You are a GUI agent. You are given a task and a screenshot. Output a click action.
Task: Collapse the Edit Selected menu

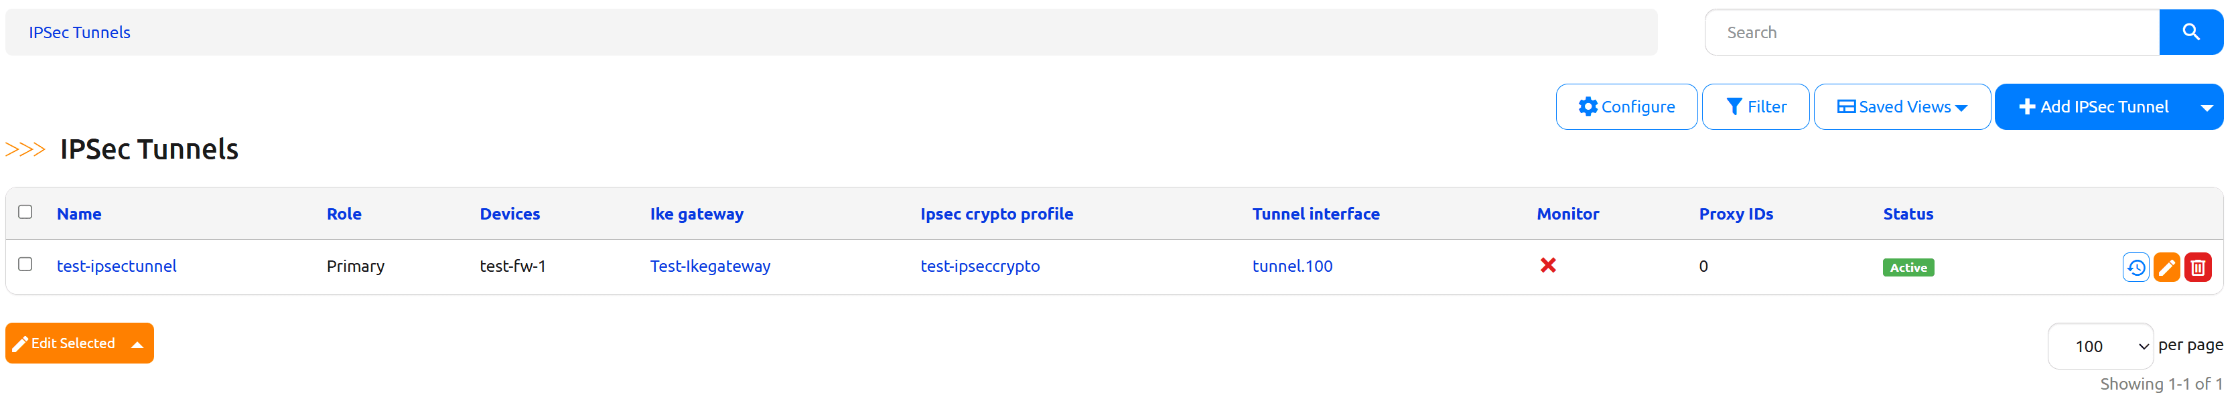[137, 343]
